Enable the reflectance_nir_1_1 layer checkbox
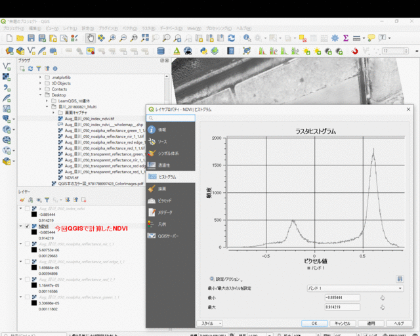The image size is (420, 336). pyautogui.click(x=27, y=244)
